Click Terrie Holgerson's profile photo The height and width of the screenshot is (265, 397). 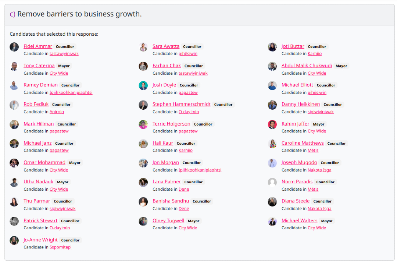[143, 124]
